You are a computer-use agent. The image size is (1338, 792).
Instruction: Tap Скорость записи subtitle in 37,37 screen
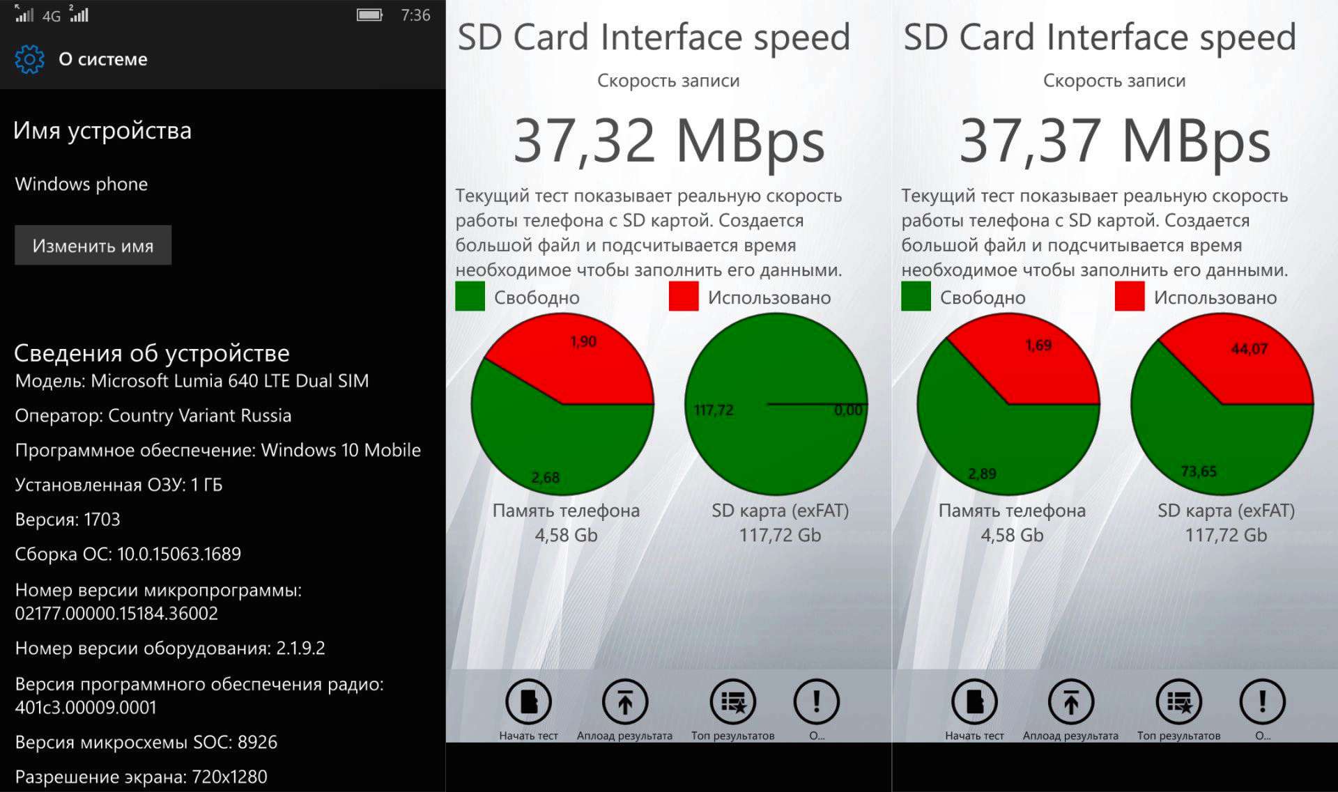[x=1114, y=81]
